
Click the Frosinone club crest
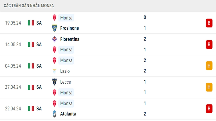[x=55, y=28]
